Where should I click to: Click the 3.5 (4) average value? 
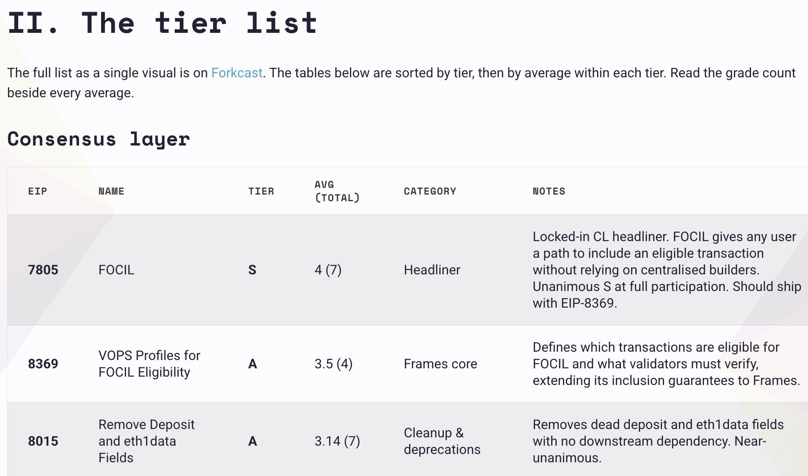tap(333, 364)
